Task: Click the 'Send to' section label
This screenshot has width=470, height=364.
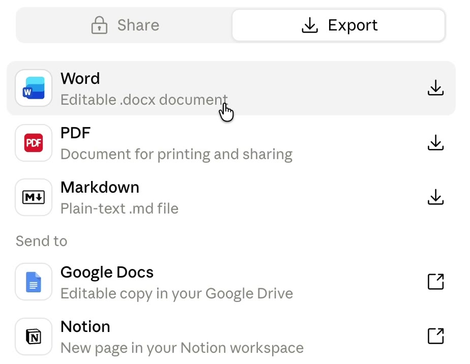Action: [x=42, y=241]
